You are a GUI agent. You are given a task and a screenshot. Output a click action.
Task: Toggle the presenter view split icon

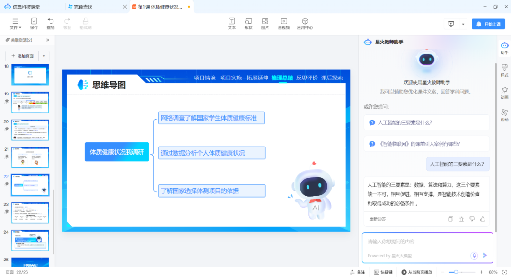point(450,23)
